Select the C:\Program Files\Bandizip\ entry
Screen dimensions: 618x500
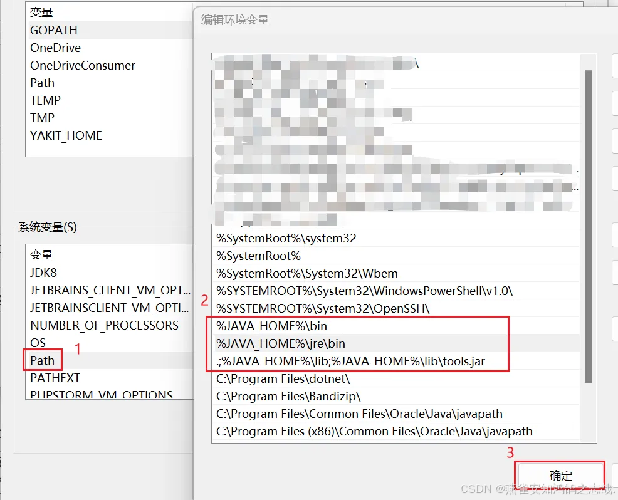[x=288, y=396]
